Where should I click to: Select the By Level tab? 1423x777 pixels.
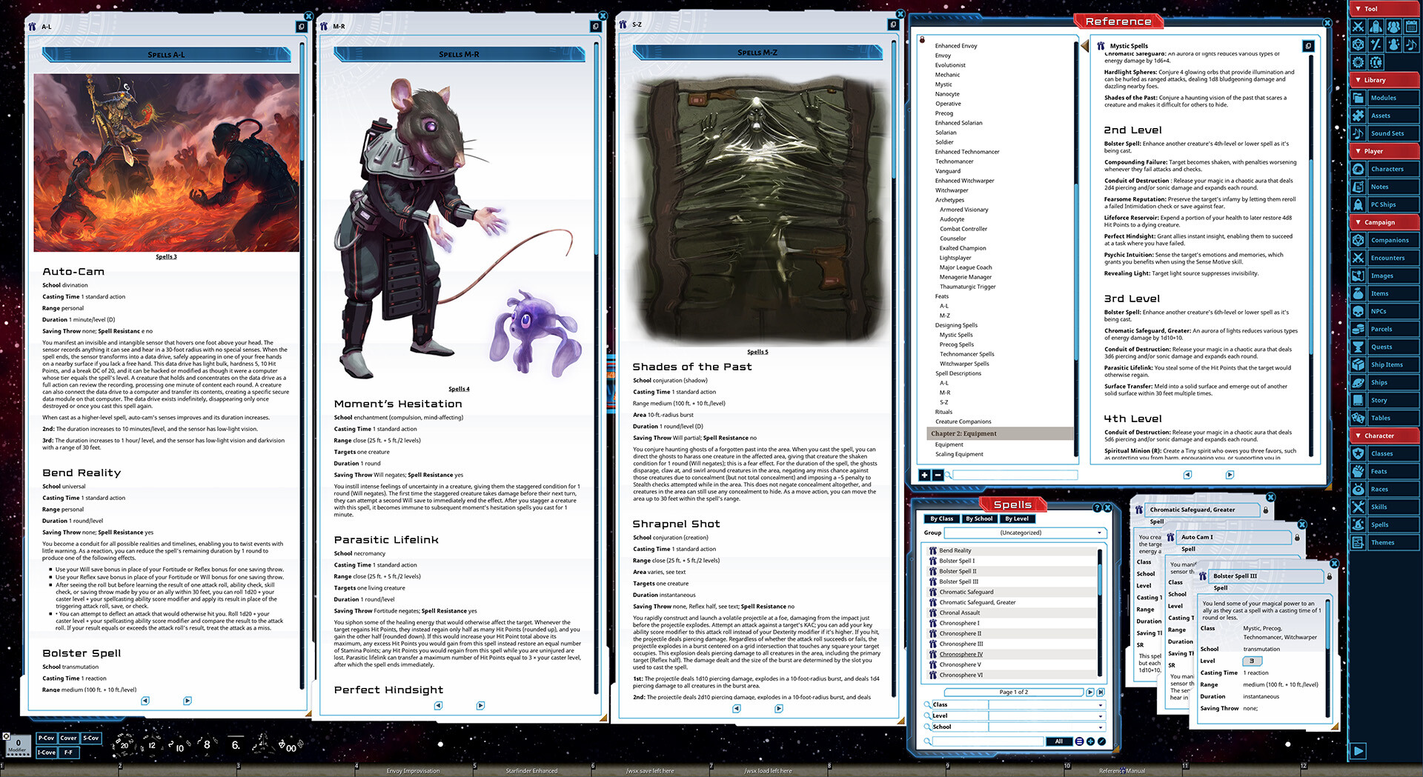(x=1017, y=518)
